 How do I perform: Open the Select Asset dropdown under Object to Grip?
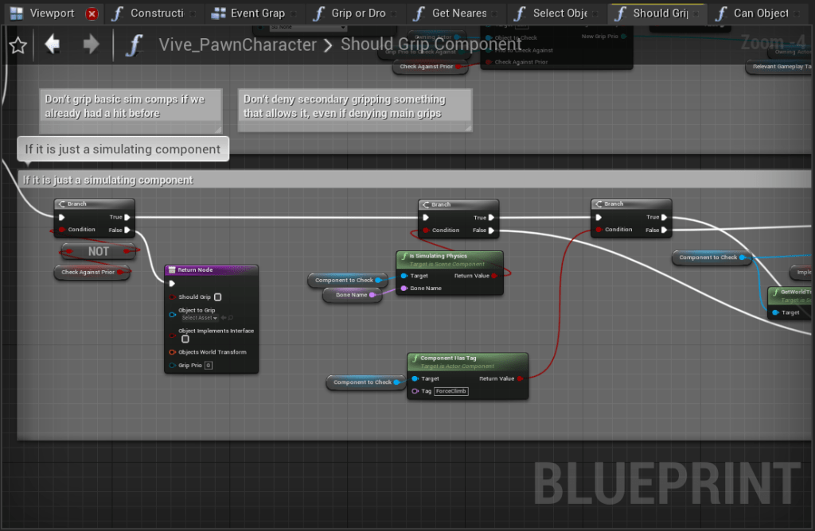pyautogui.click(x=199, y=318)
